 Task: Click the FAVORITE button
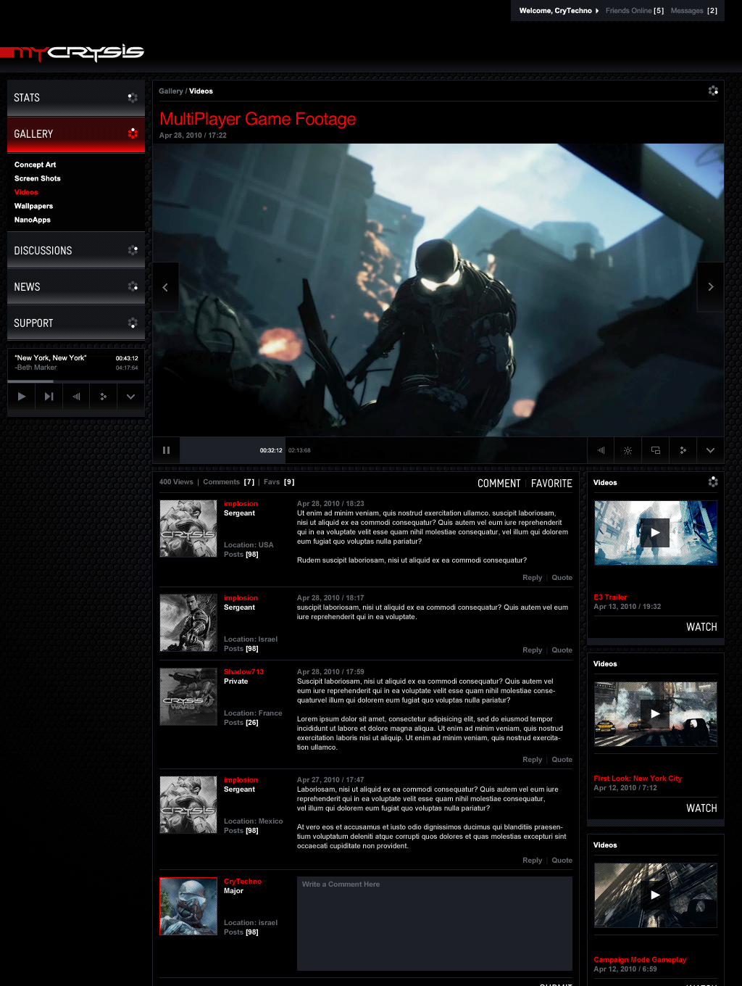[x=551, y=484]
